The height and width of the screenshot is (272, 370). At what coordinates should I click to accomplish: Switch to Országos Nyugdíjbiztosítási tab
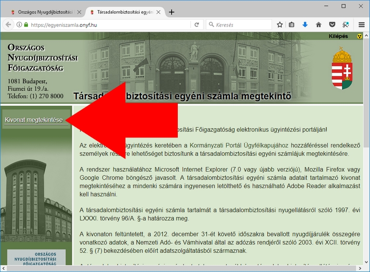[43, 12]
